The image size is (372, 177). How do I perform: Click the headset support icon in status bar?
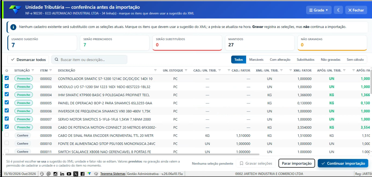42,174
